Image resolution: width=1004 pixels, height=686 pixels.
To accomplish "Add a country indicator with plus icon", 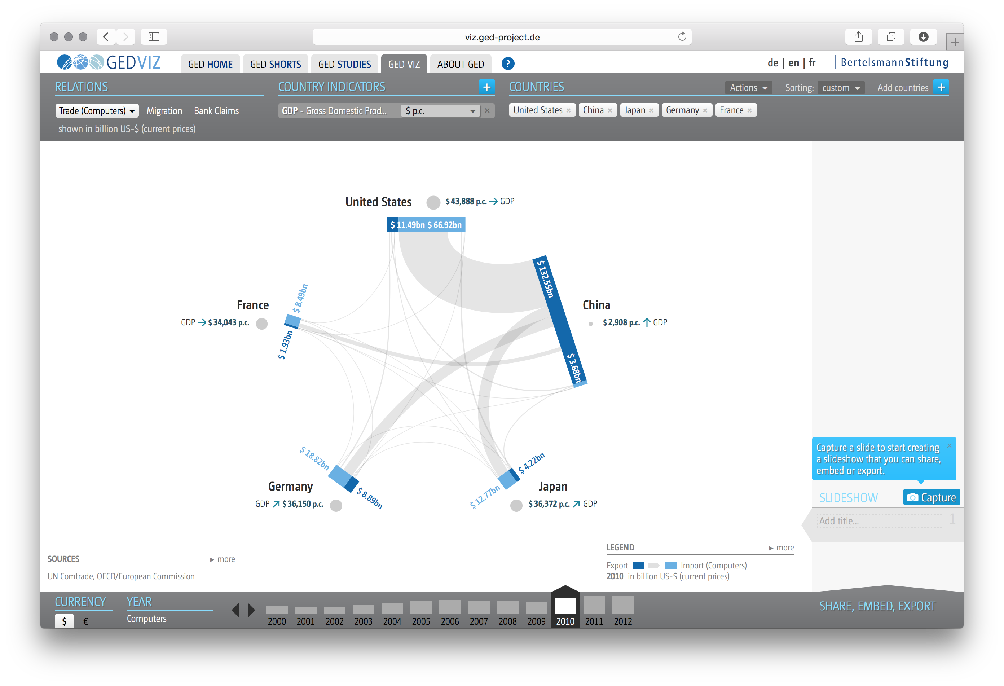I will 486,87.
